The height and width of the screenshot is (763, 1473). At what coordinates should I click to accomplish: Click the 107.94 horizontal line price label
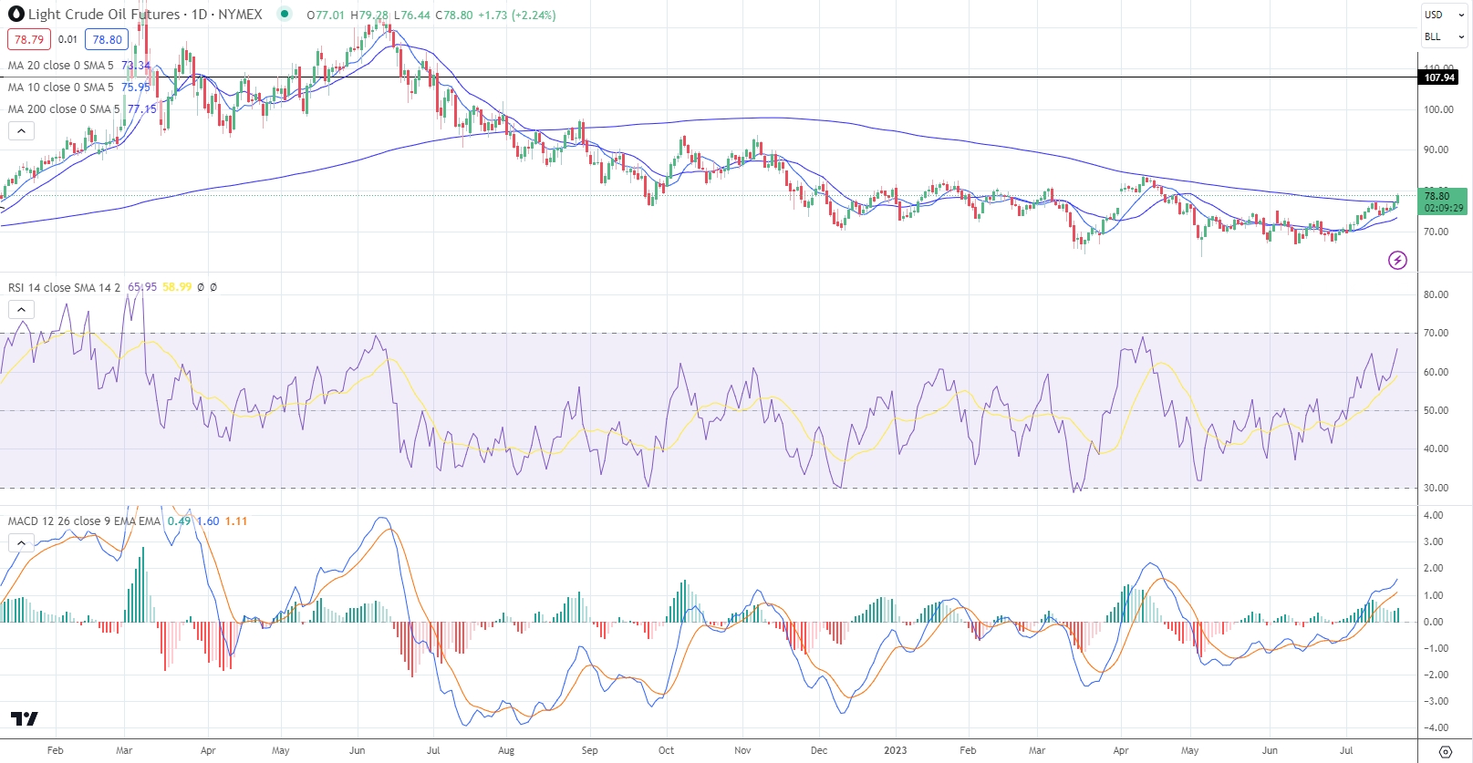coord(1439,77)
